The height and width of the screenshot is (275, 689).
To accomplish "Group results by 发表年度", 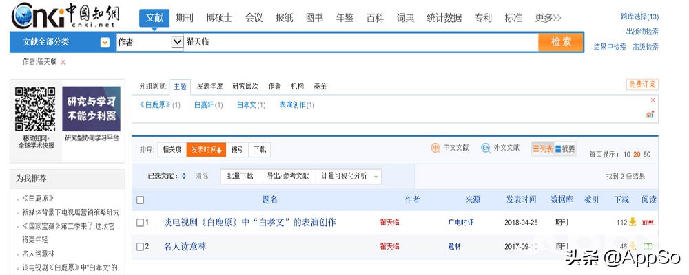I will coord(209,87).
